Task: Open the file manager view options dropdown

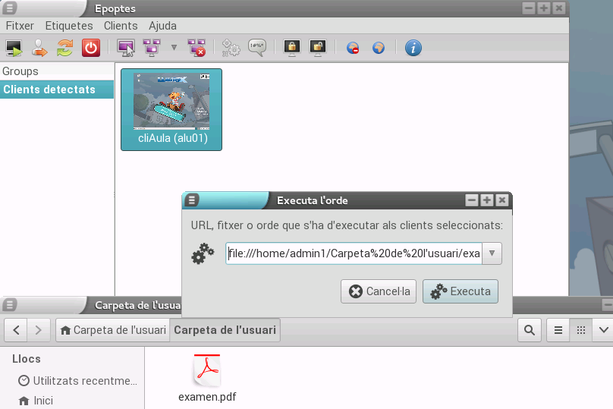Action: tap(603, 330)
